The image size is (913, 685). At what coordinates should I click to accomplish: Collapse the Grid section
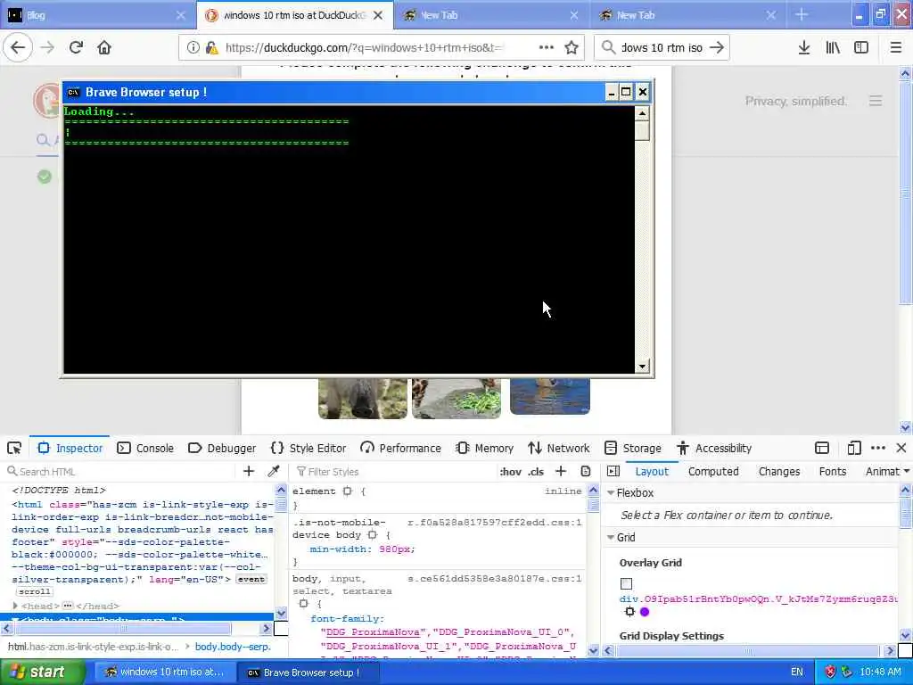pyautogui.click(x=611, y=538)
